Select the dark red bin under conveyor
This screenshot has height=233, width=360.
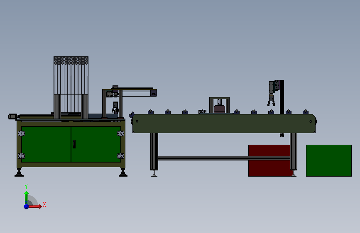pos(269,160)
